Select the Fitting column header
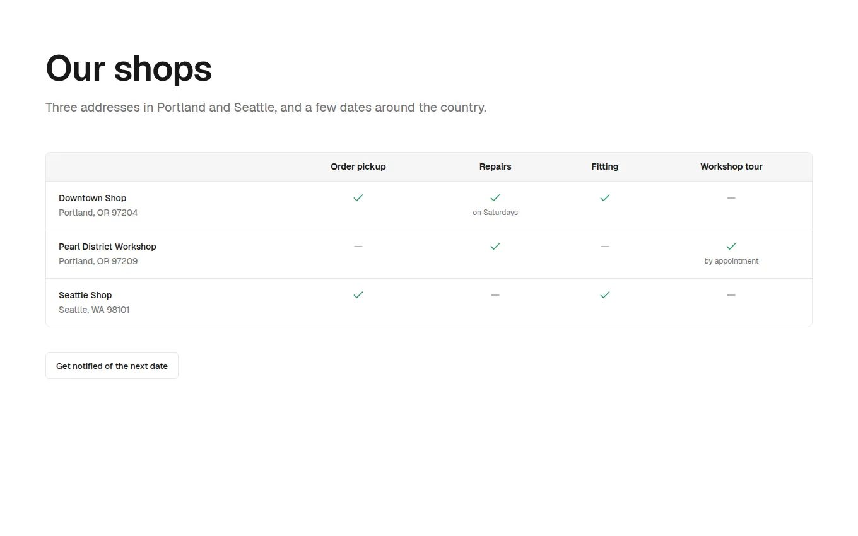 (605, 166)
